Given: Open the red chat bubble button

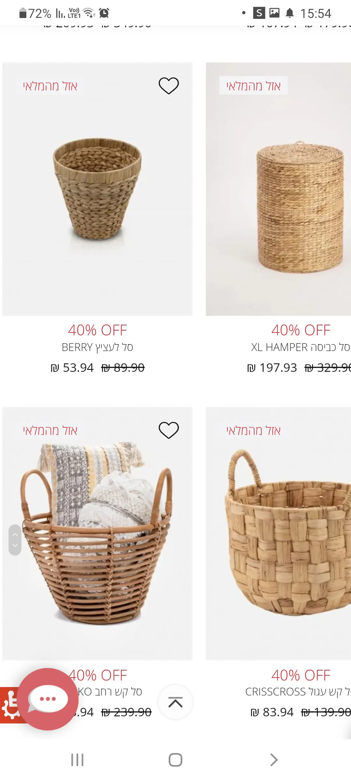Looking at the screenshot, I should tap(48, 699).
